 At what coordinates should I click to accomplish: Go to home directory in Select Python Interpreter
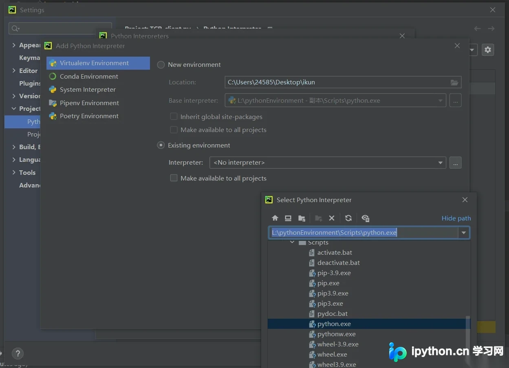[275, 218]
